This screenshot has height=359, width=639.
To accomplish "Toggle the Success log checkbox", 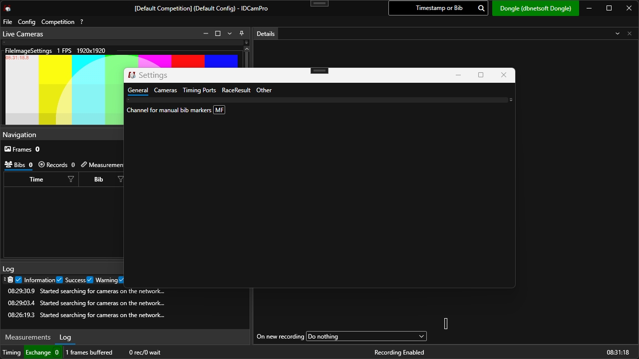I will (59, 280).
